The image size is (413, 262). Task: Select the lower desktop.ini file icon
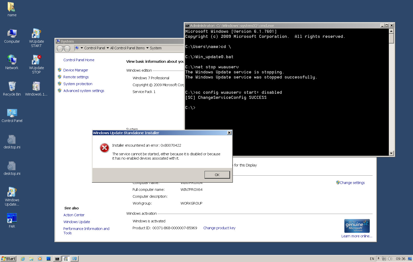pos(12,168)
